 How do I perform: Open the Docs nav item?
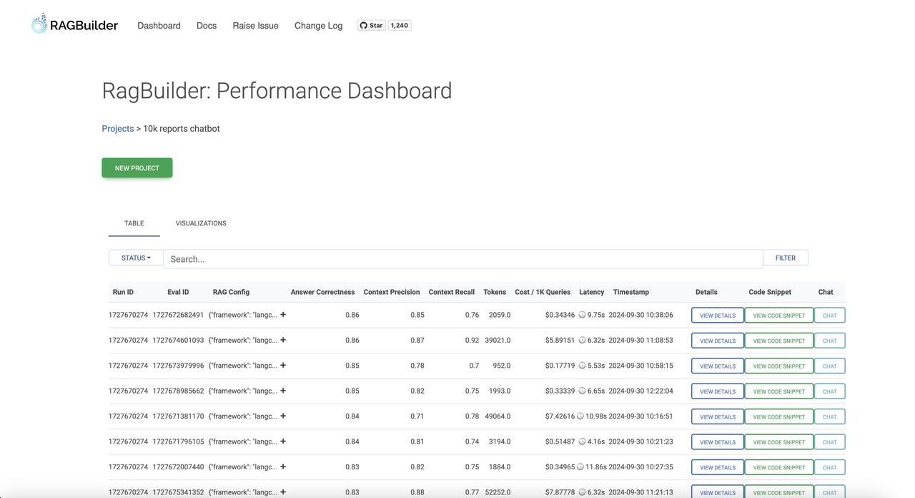click(207, 25)
